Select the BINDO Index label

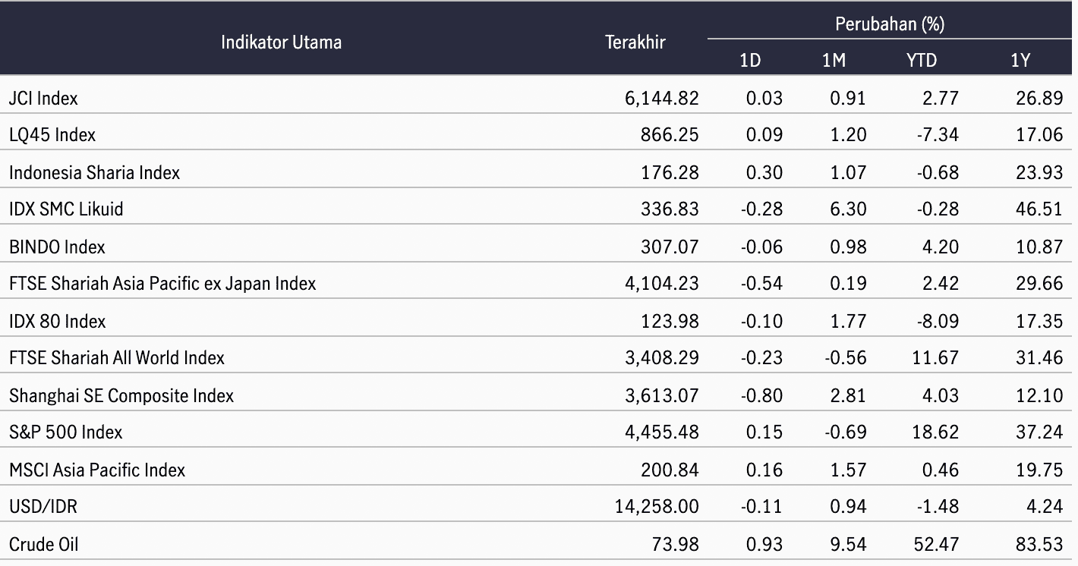pyautogui.click(x=57, y=247)
